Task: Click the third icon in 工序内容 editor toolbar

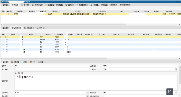Action: [x=22, y=73]
